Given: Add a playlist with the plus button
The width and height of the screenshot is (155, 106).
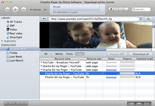Looking at the screenshot, I should point(8,103).
